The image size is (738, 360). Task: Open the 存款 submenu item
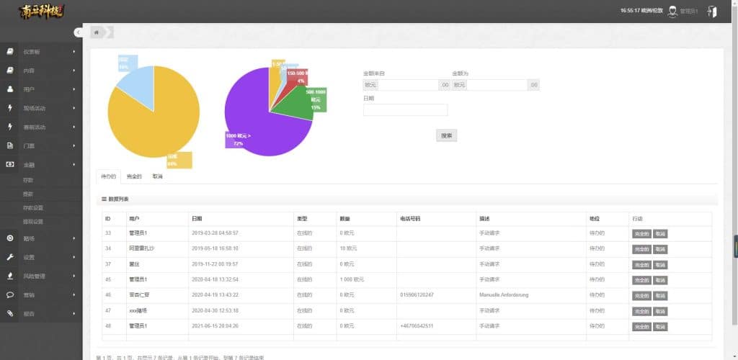click(28, 180)
